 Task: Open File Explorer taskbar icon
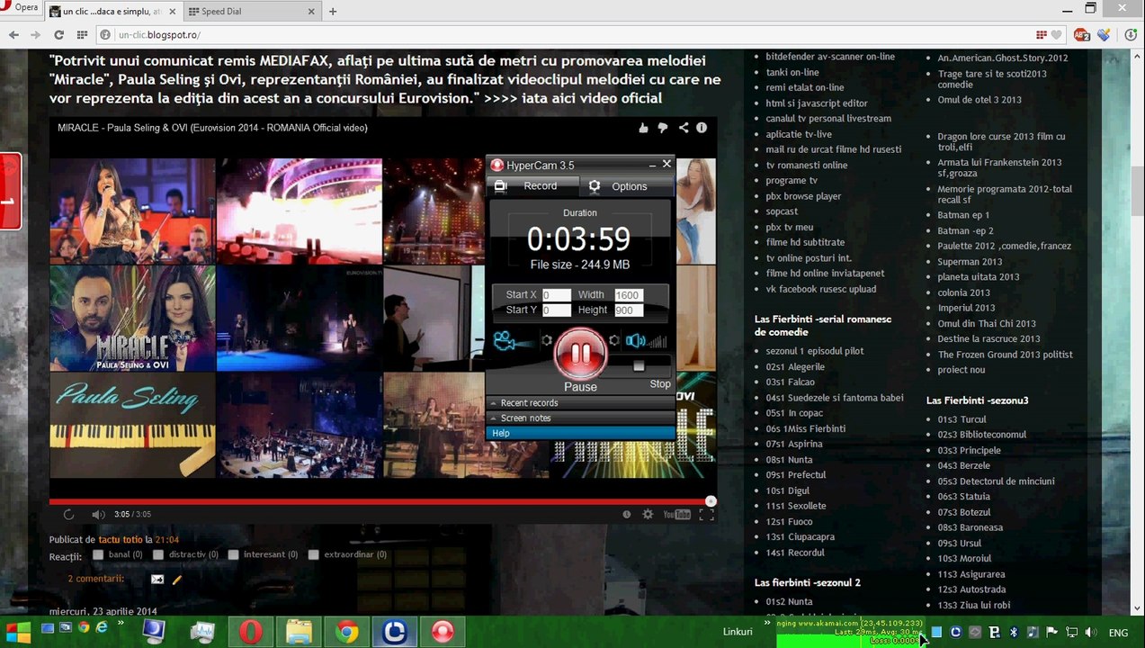click(x=299, y=632)
